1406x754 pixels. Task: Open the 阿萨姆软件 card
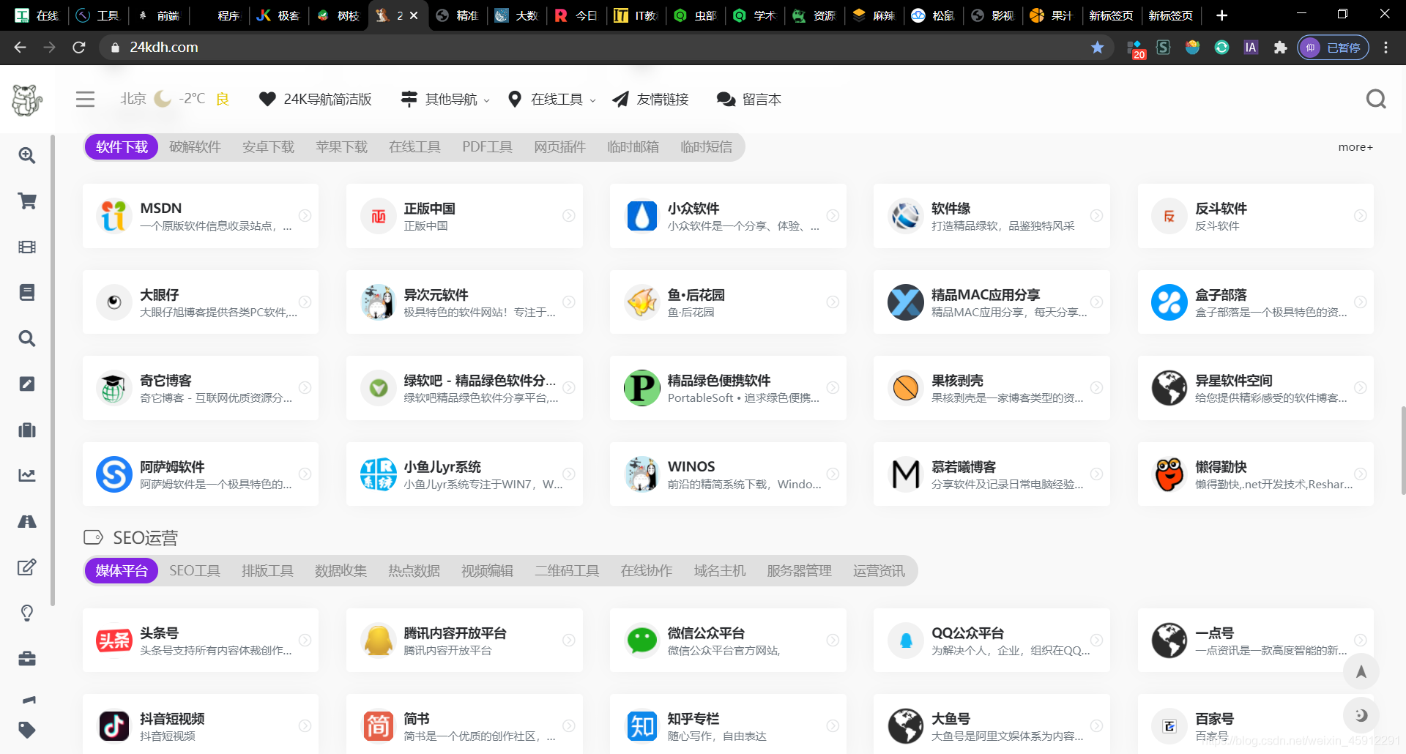point(201,474)
